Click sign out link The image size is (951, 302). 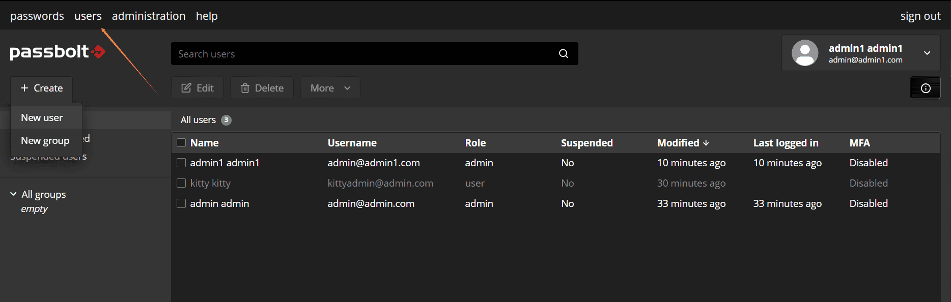(920, 16)
